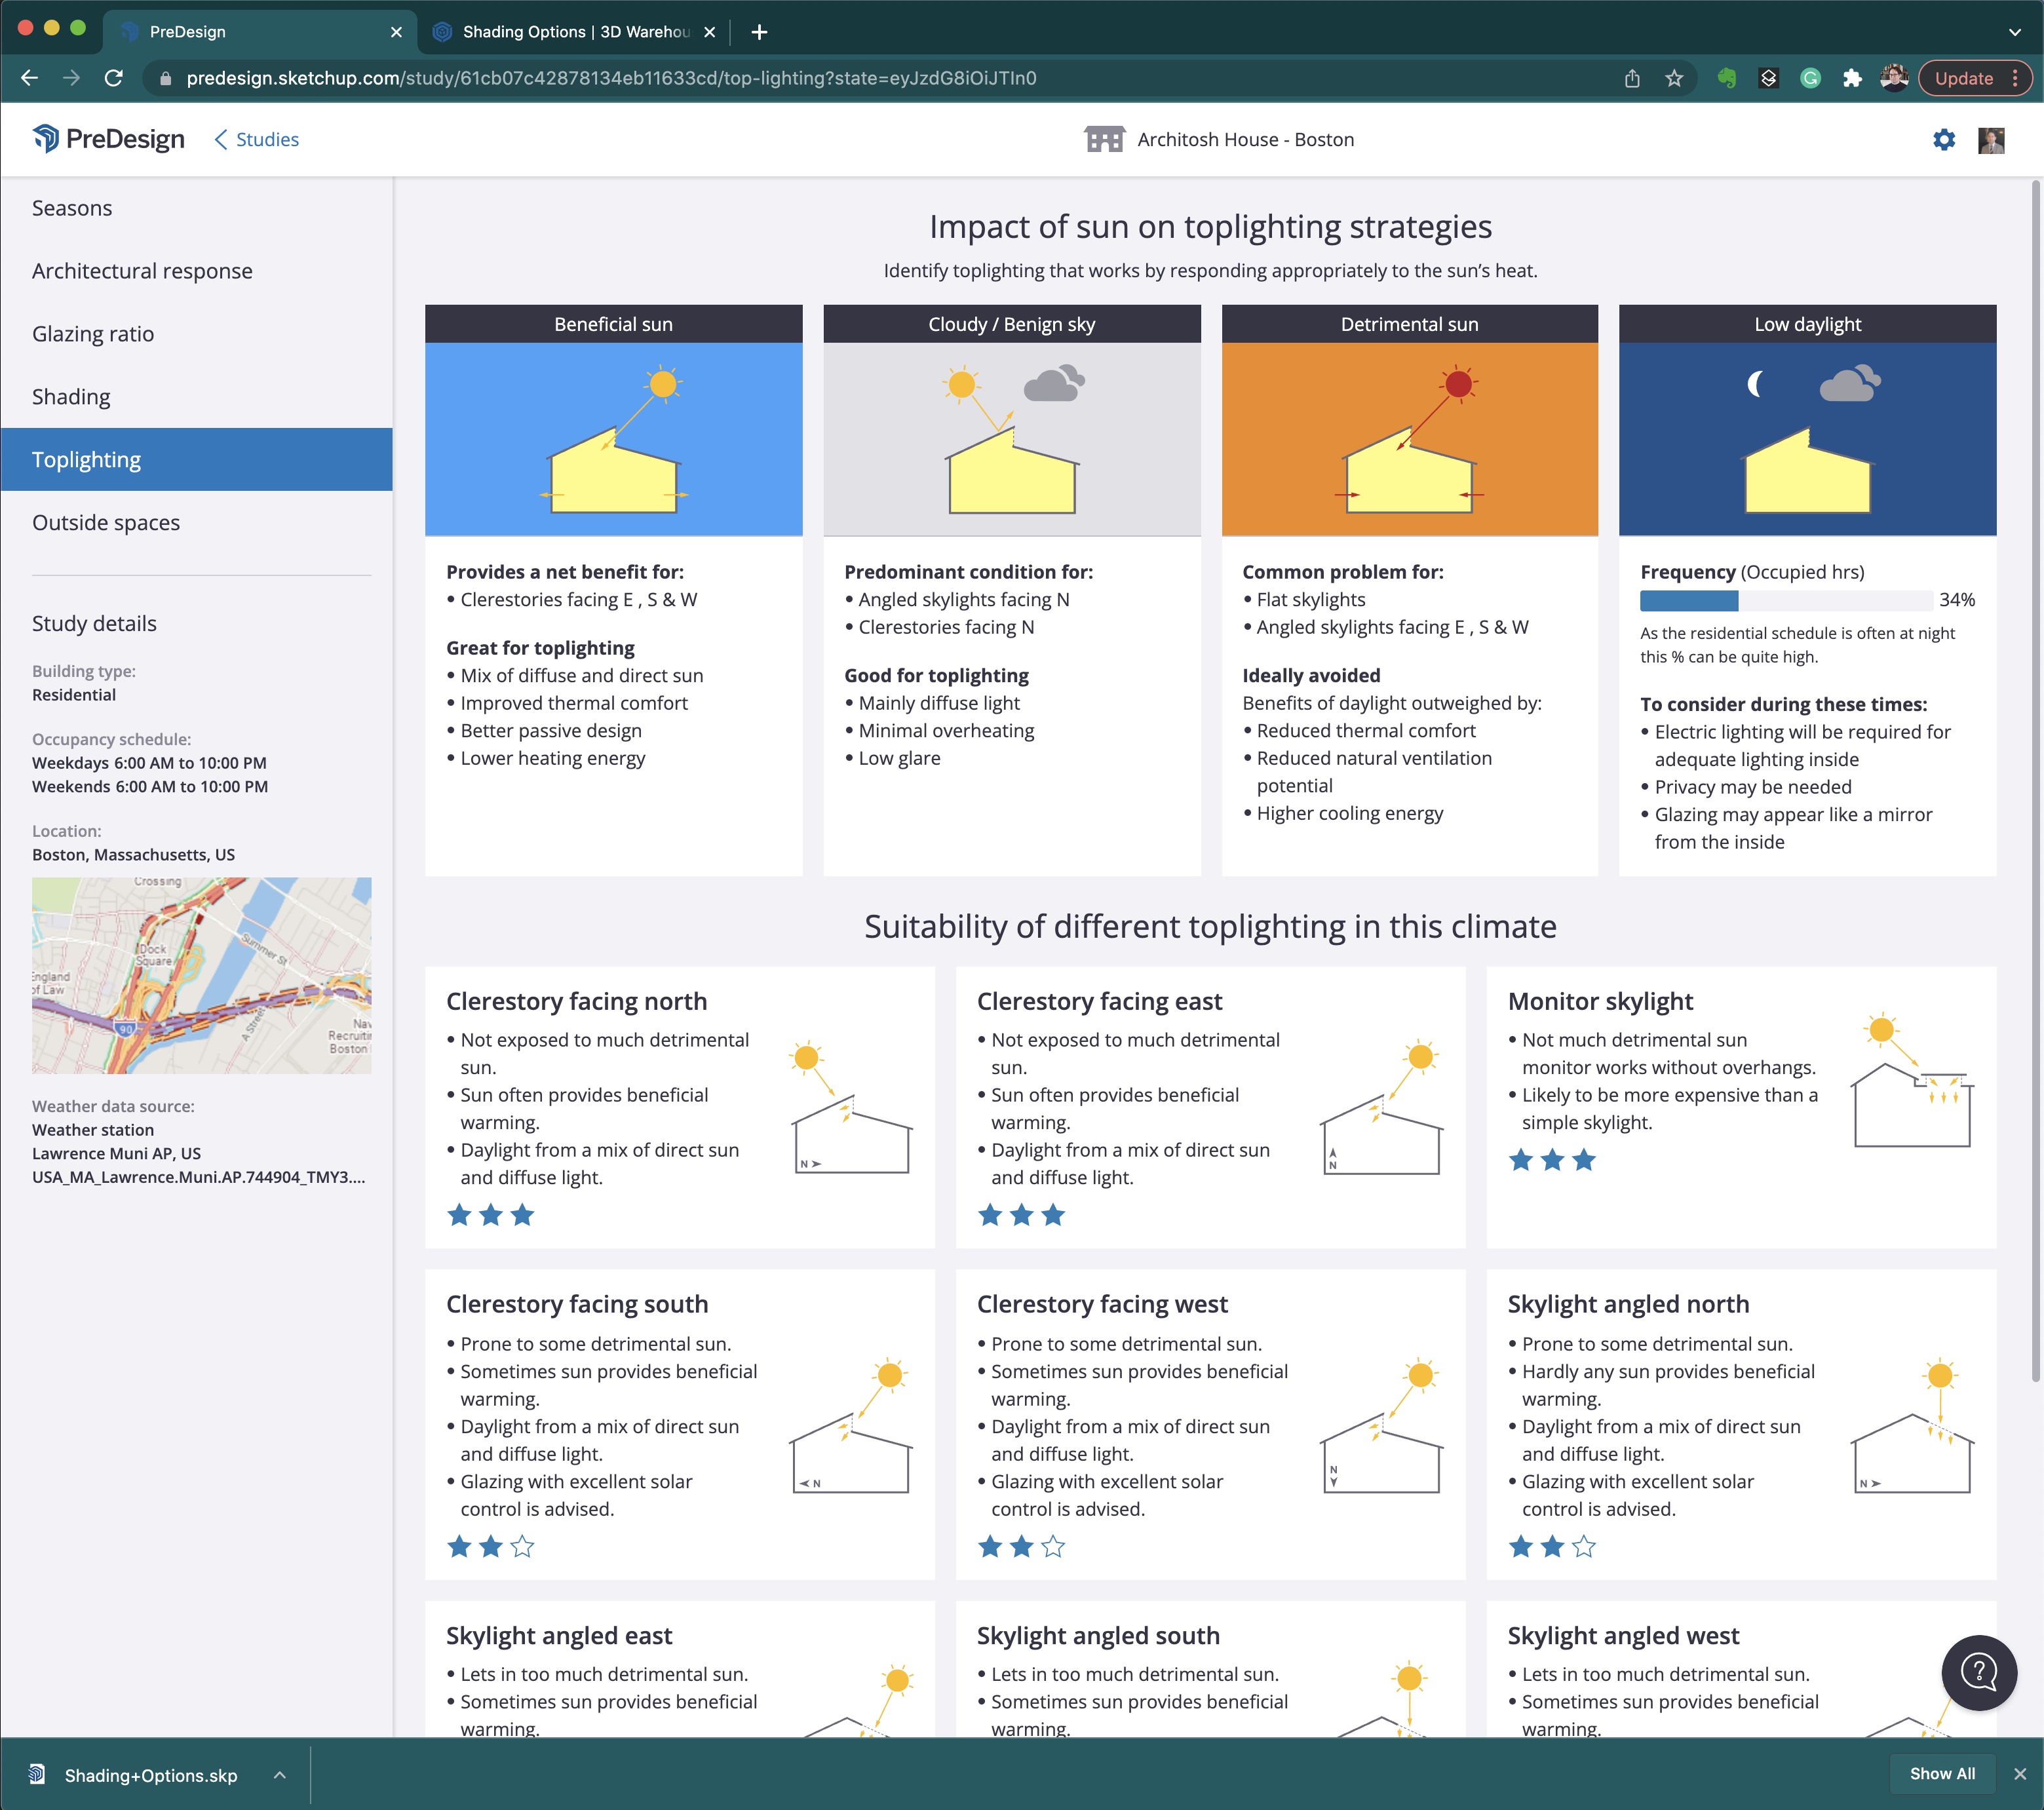This screenshot has height=1810, width=2044.
Task: Open Chrome menu three dots
Action: 2015,78
